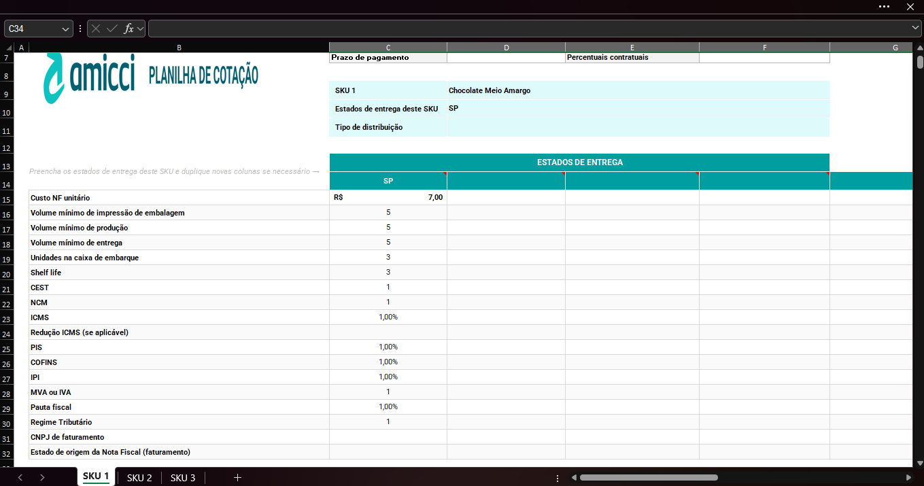Click the sheet tab options vertical dots
The height and width of the screenshot is (486, 924).
558,478
